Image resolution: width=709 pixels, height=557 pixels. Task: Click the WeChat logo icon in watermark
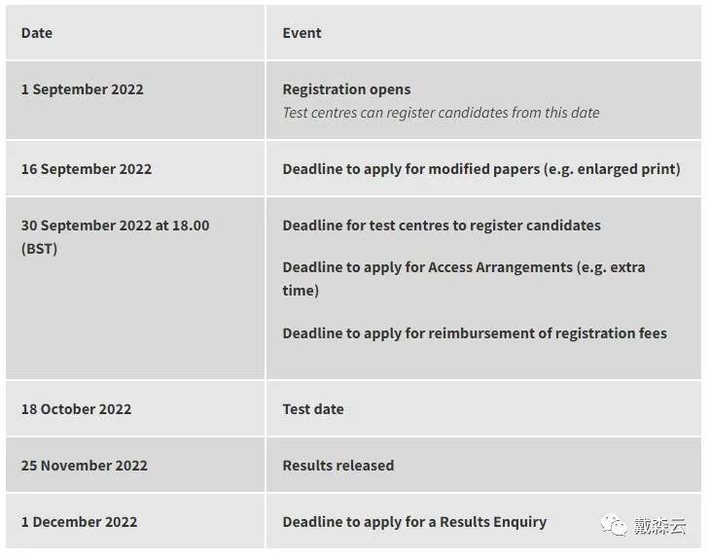pos(613,525)
